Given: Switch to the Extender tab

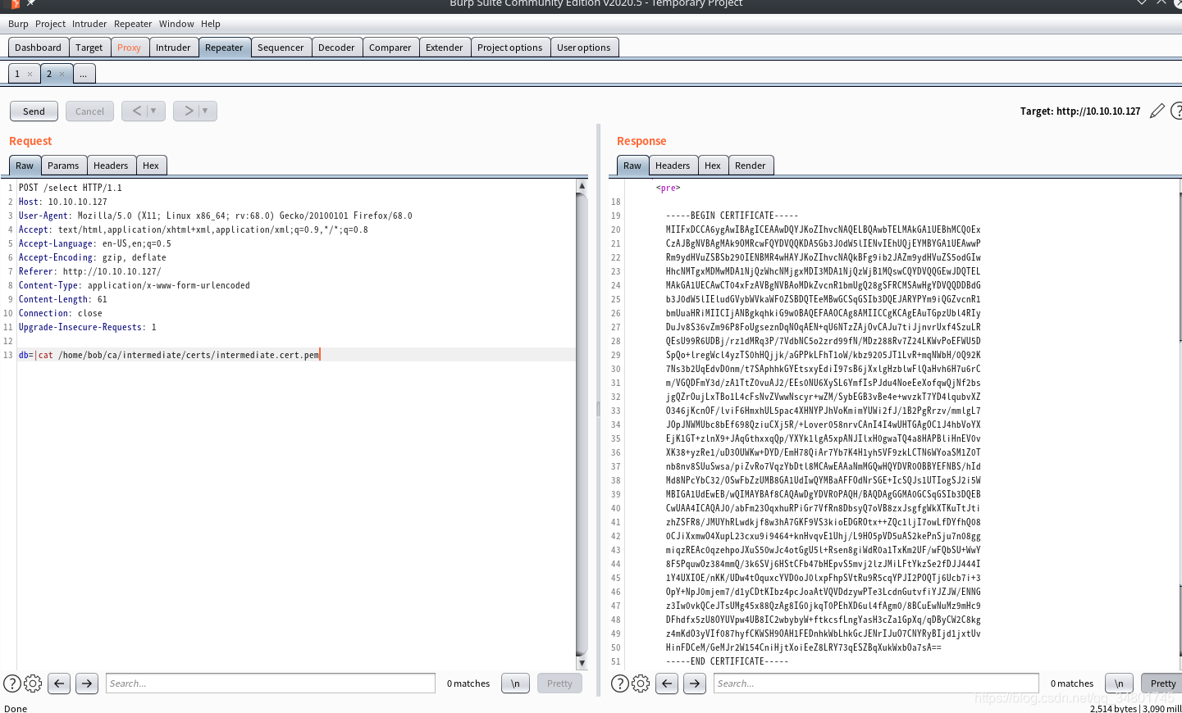Looking at the screenshot, I should (x=444, y=48).
